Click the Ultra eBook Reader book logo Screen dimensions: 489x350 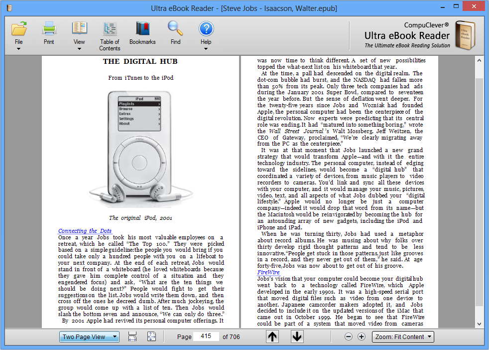465,35
